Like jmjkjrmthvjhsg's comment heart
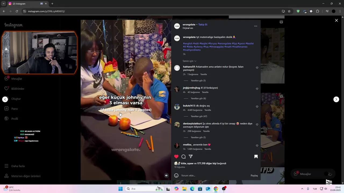 pyautogui.click(x=257, y=89)
